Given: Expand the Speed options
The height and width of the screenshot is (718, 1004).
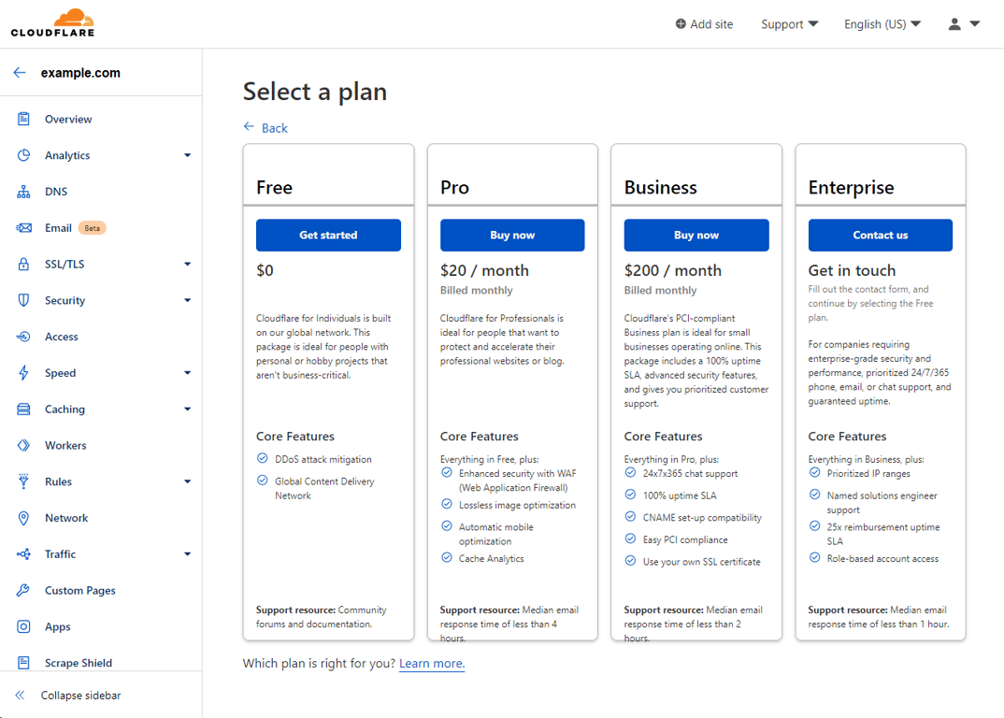Looking at the screenshot, I should 60,372.
